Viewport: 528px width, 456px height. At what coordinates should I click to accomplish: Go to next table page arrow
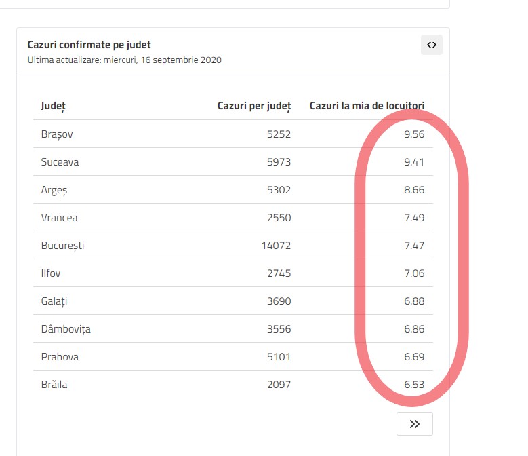click(x=415, y=424)
